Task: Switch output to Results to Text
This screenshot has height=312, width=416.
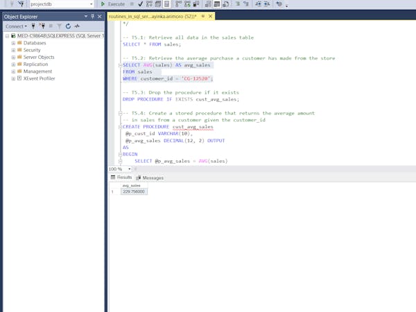Action: tap(208, 4)
